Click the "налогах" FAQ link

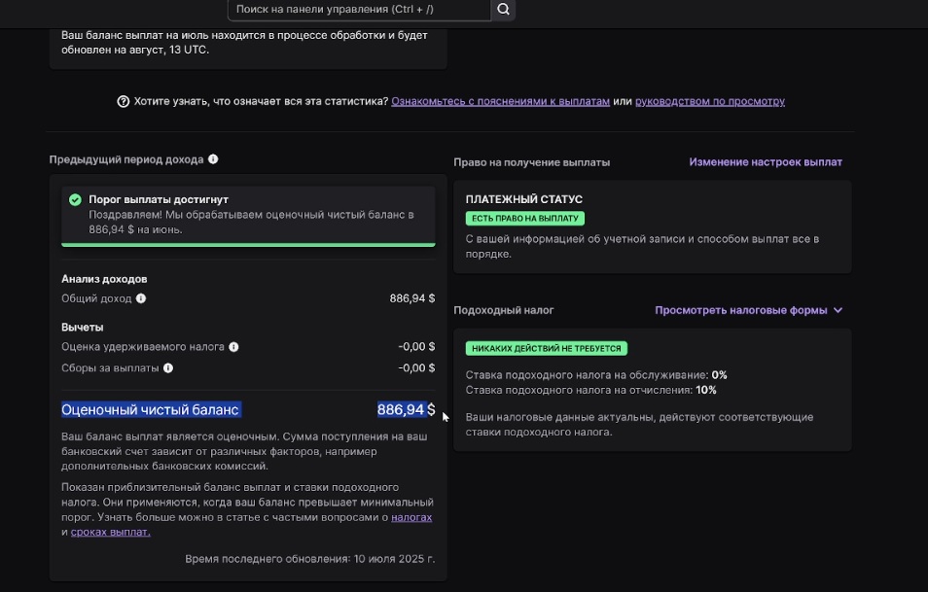[411, 517]
